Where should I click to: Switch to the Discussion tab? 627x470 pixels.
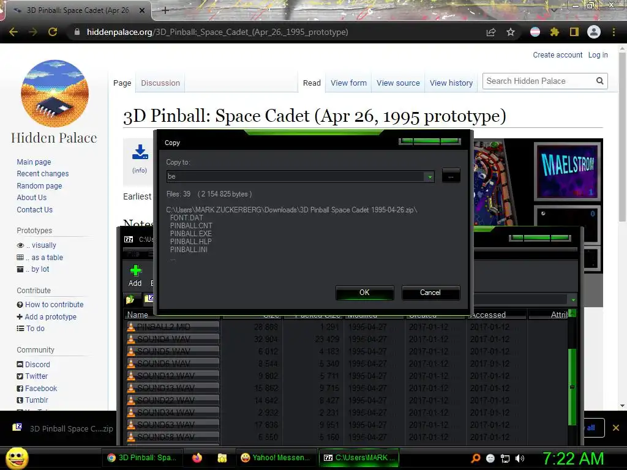pyautogui.click(x=160, y=83)
